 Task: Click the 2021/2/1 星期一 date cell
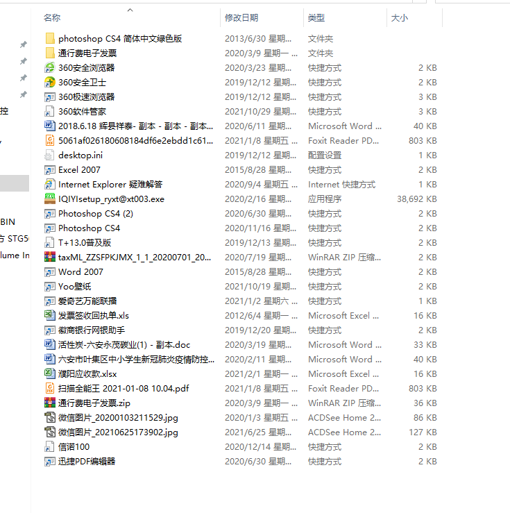click(x=261, y=374)
